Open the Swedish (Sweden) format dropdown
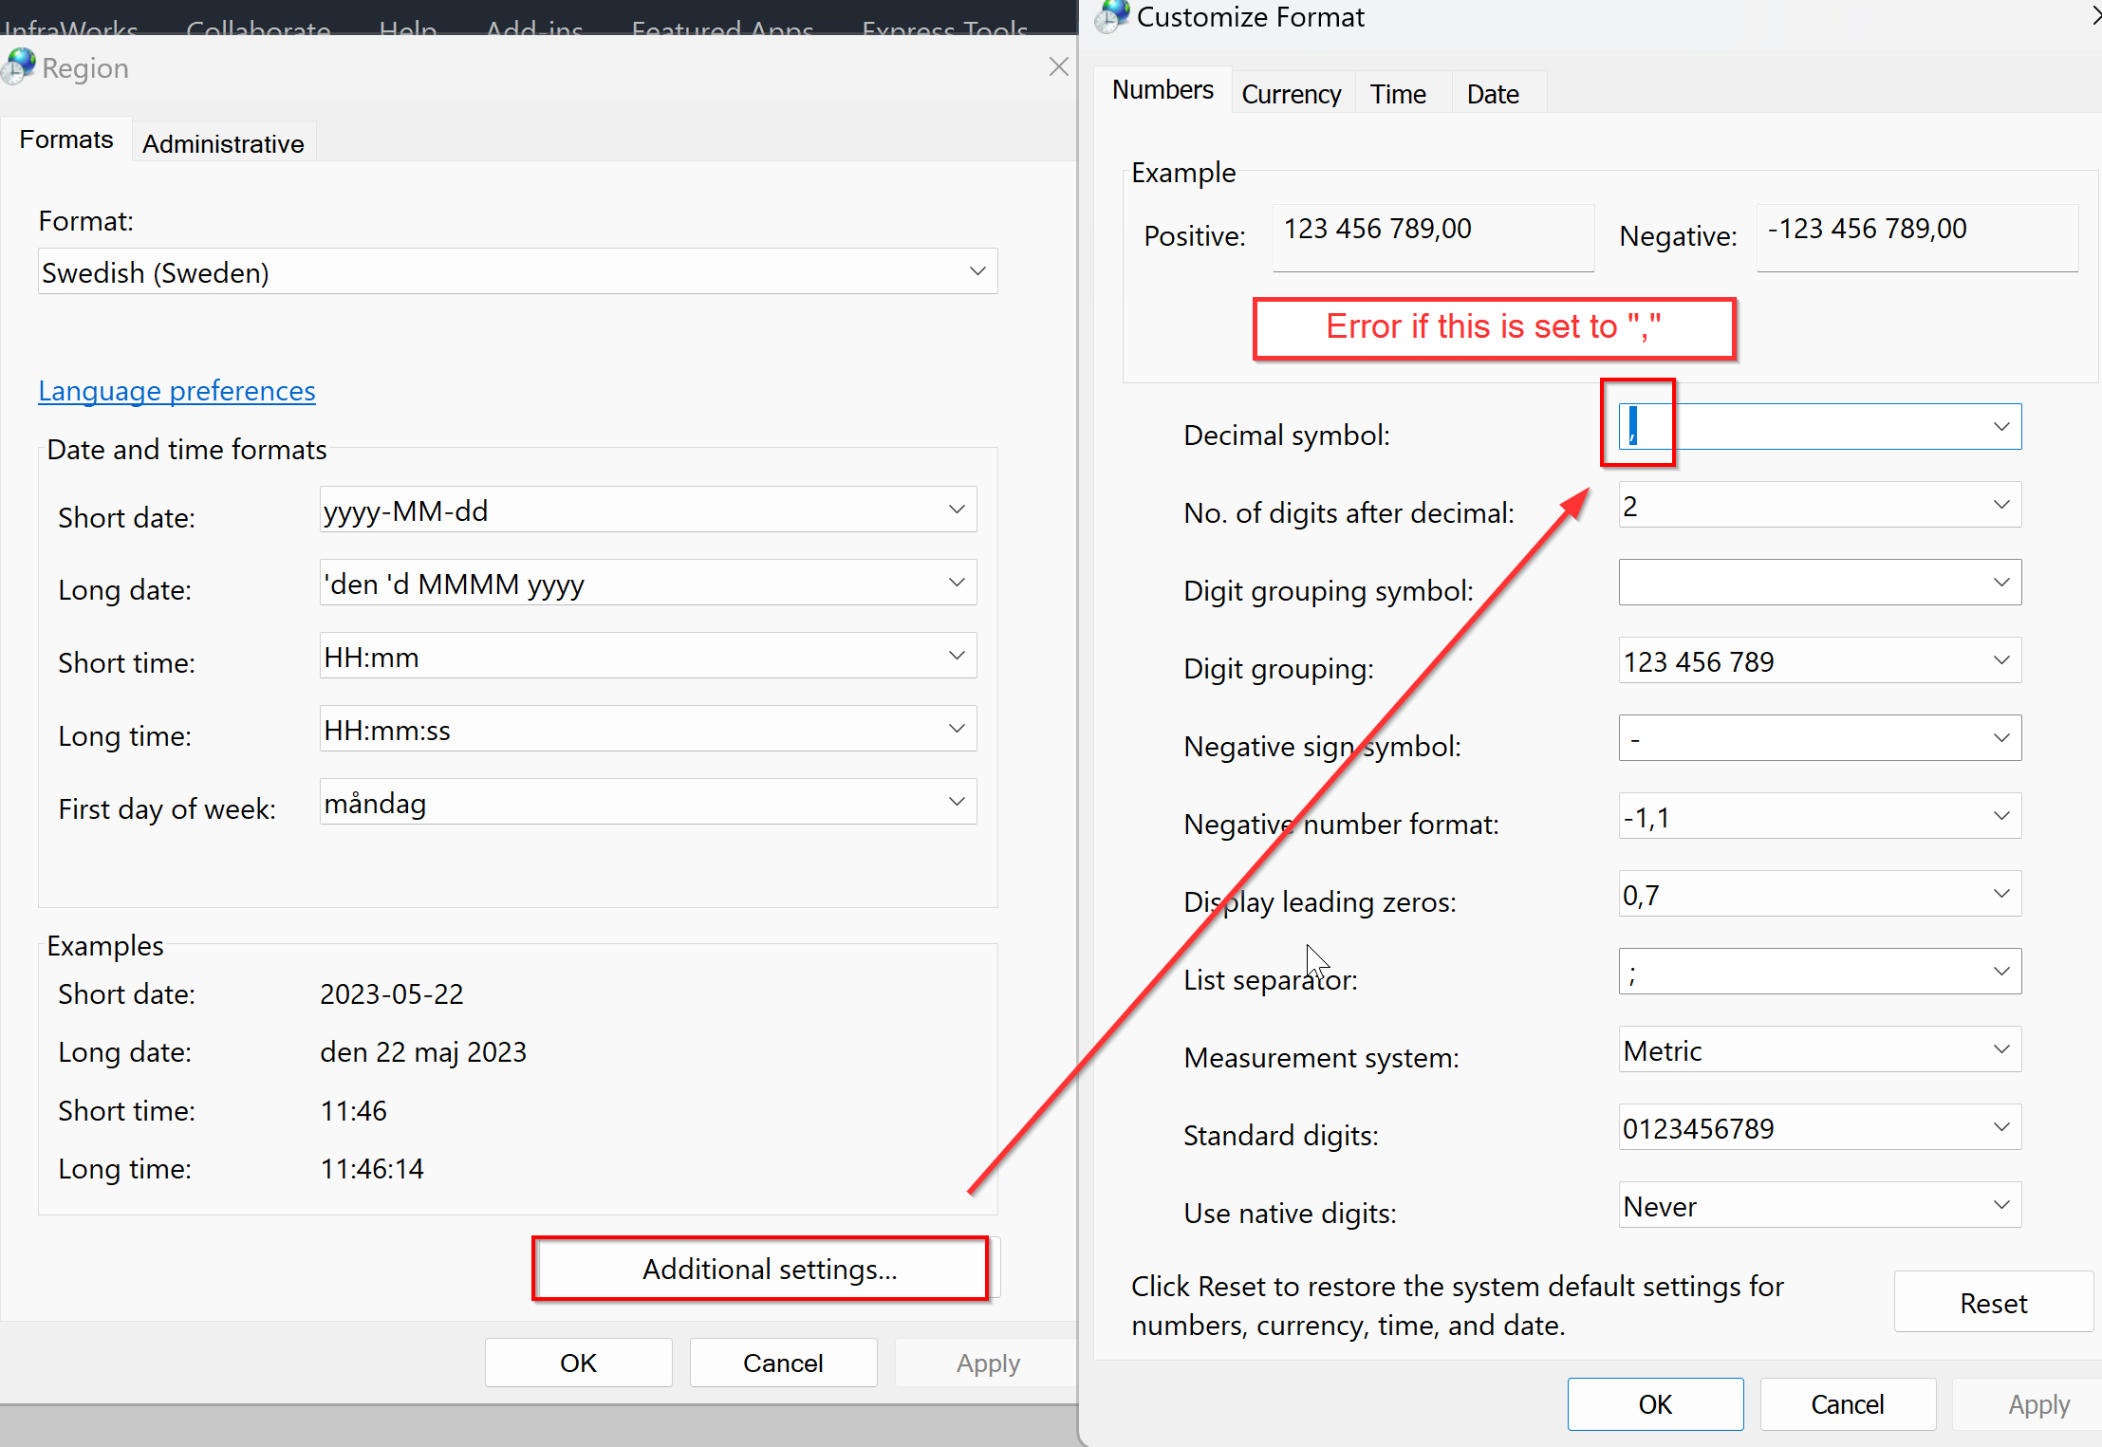Screen dimensions: 2102x1447 point(977,271)
